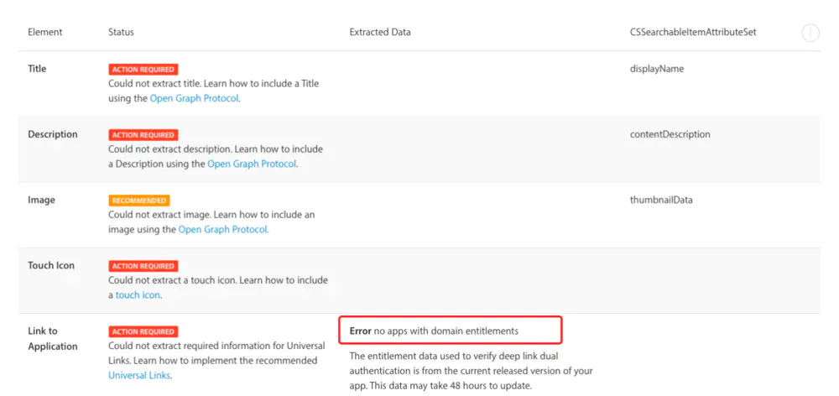Click the Action Required badge in Description row
Image resolution: width=839 pixels, height=396 pixels.
[x=143, y=135]
